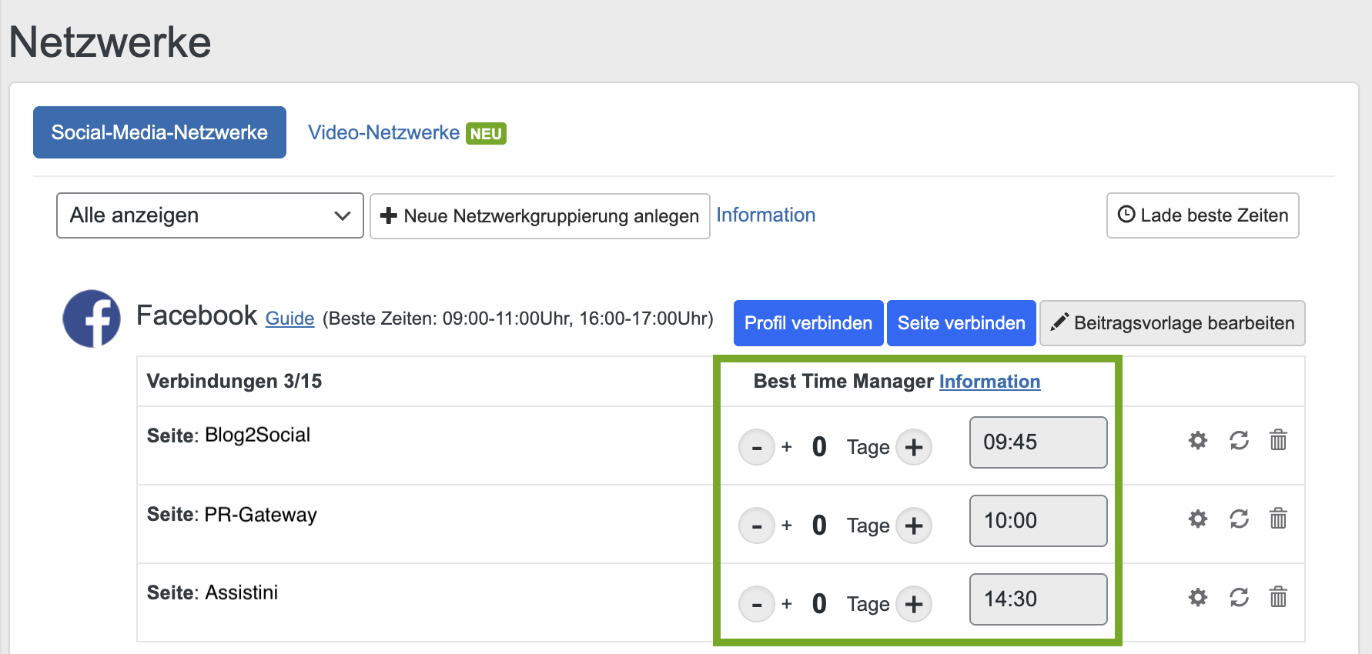Increase days for Assistini posting

pyautogui.click(x=914, y=605)
